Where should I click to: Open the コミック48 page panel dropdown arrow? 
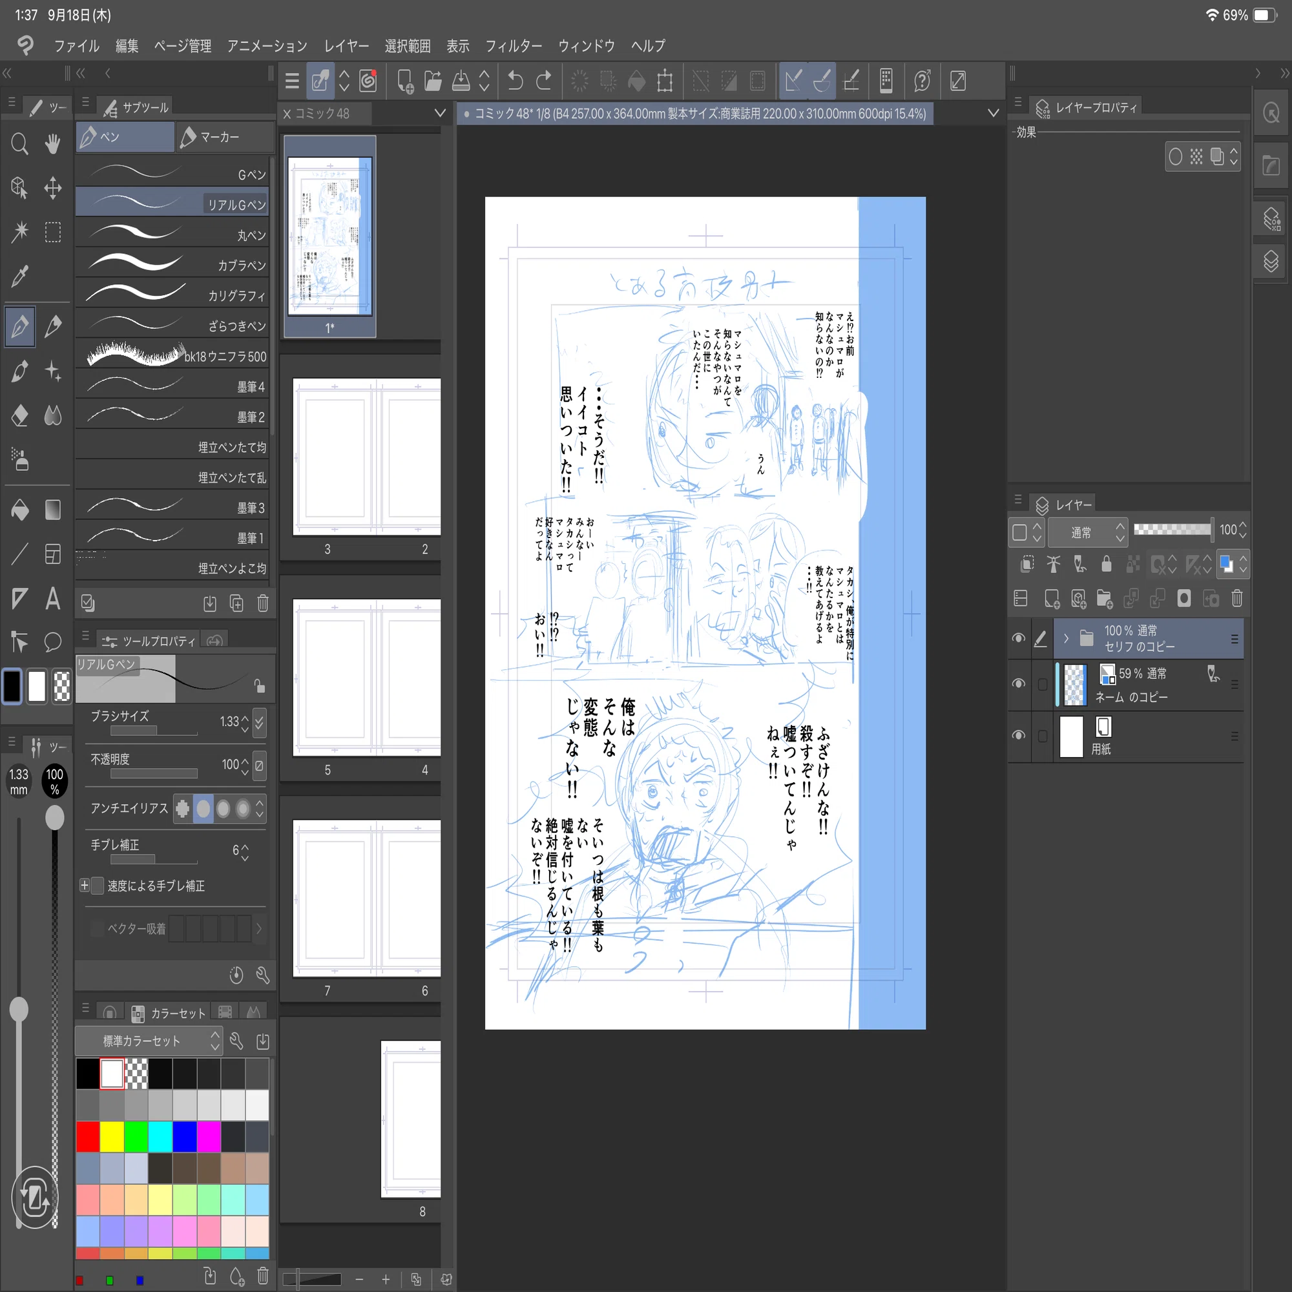click(x=439, y=113)
